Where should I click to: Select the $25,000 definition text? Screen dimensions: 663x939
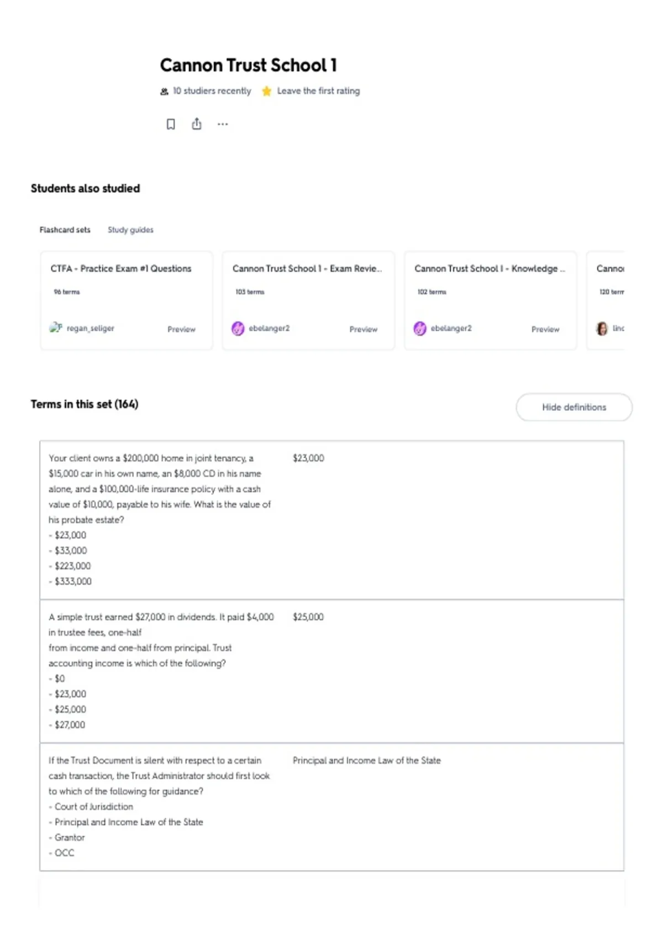tap(308, 617)
